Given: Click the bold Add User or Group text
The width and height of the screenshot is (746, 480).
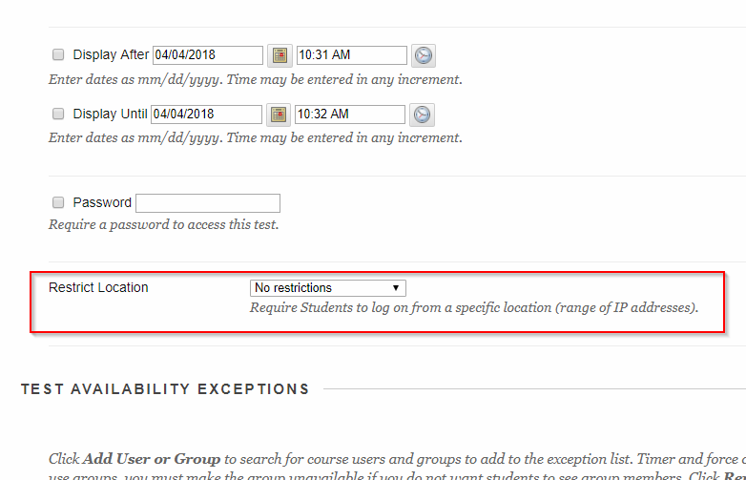Looking at the screenshot, I should pyautogui.click(x=152, y=458).
